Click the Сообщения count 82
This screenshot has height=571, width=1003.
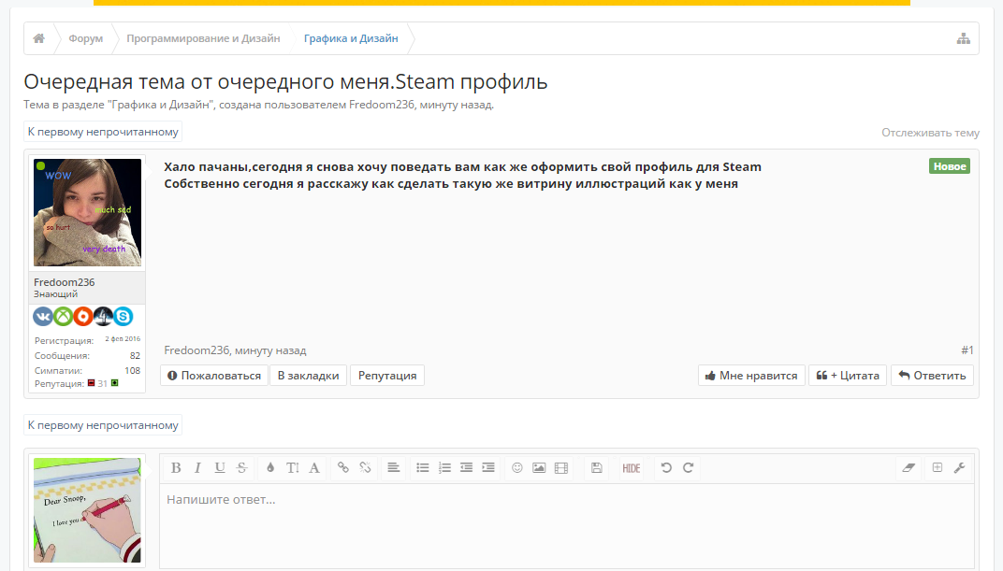135,356
